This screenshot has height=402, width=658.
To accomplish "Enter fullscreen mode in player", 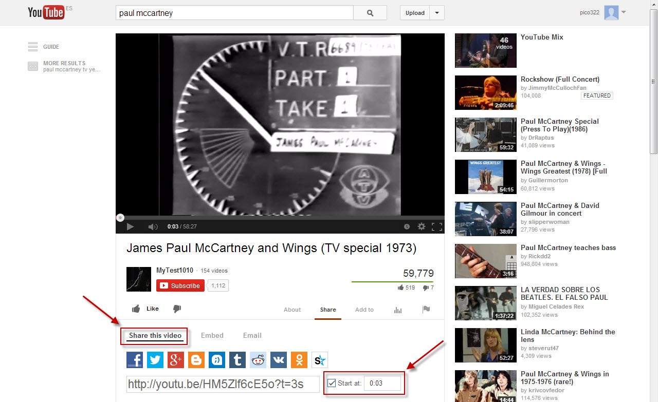I will coord(436,226).
